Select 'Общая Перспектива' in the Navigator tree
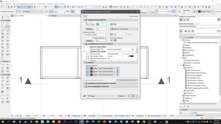This screenshot has height=124, width=221. tap(192, 60)
